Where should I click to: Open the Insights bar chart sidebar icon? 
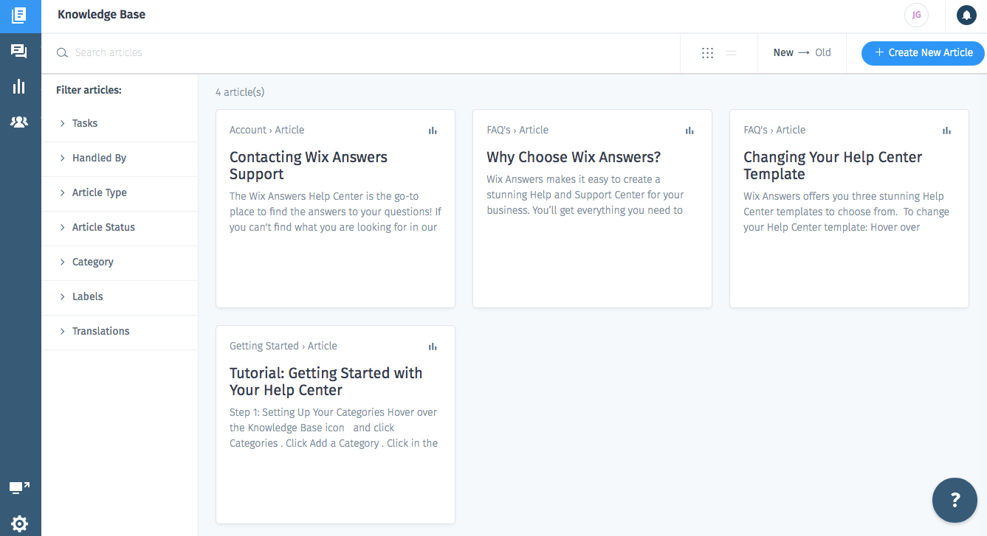(x=19, y=86)
